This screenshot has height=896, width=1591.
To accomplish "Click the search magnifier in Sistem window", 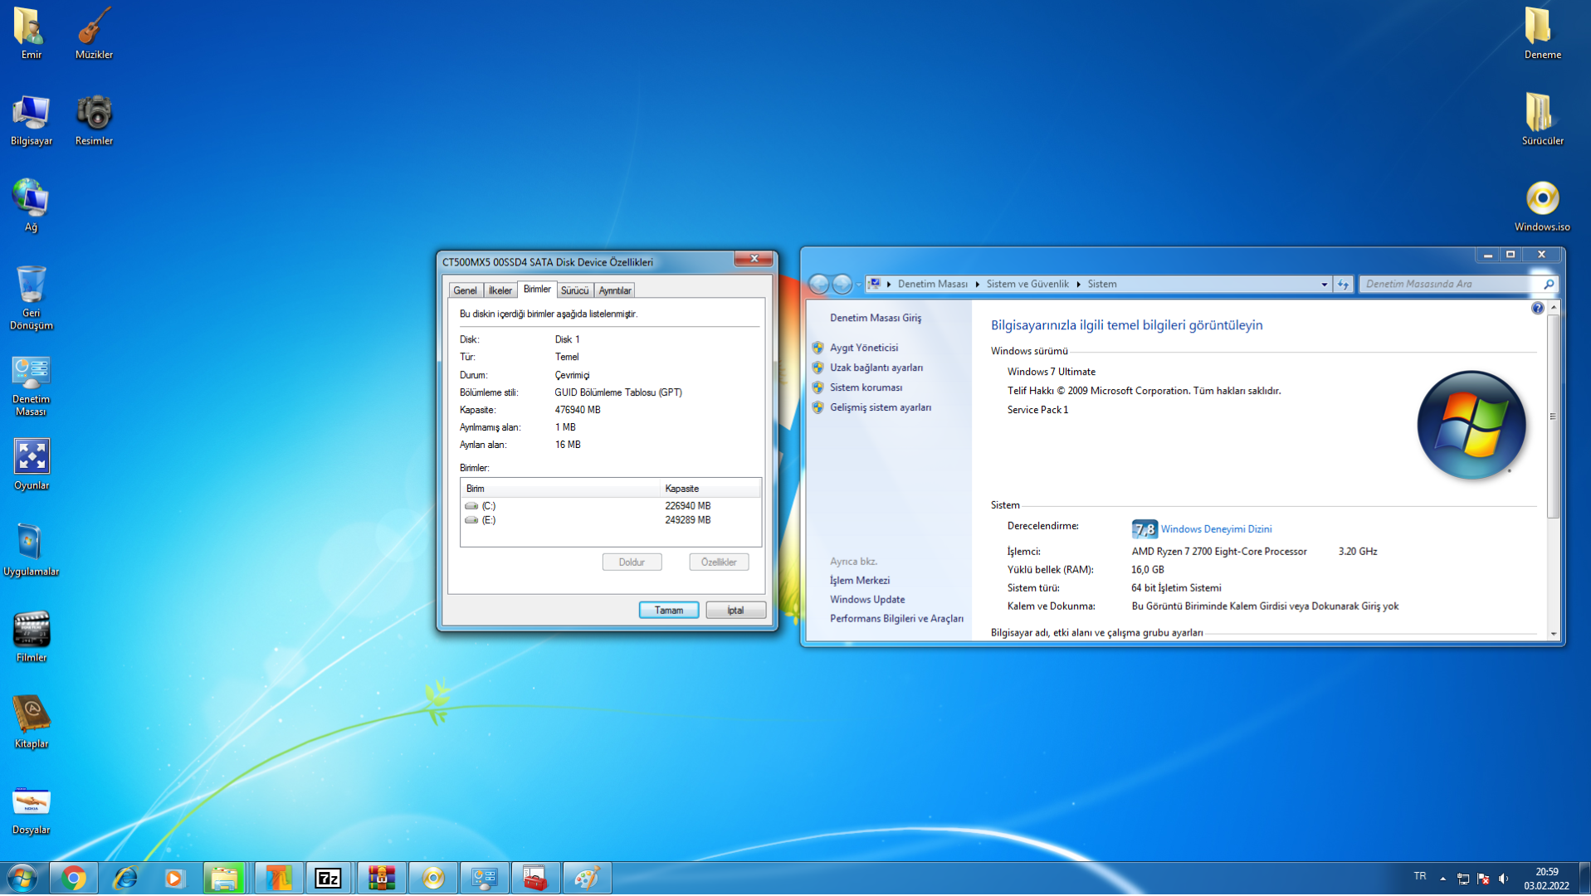I will (x=1548, y=285).
